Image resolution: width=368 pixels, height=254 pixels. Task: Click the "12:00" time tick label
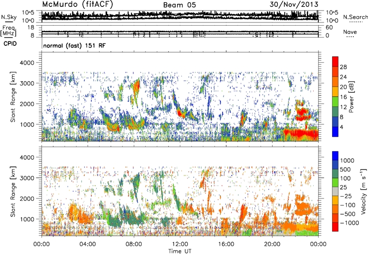pos(180,244)
